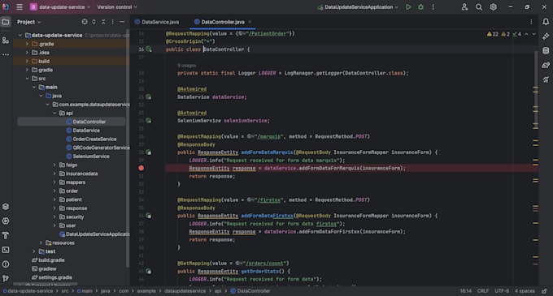Click the /orders/count URL link
553x296 pixels.
(x=265, y=264)
